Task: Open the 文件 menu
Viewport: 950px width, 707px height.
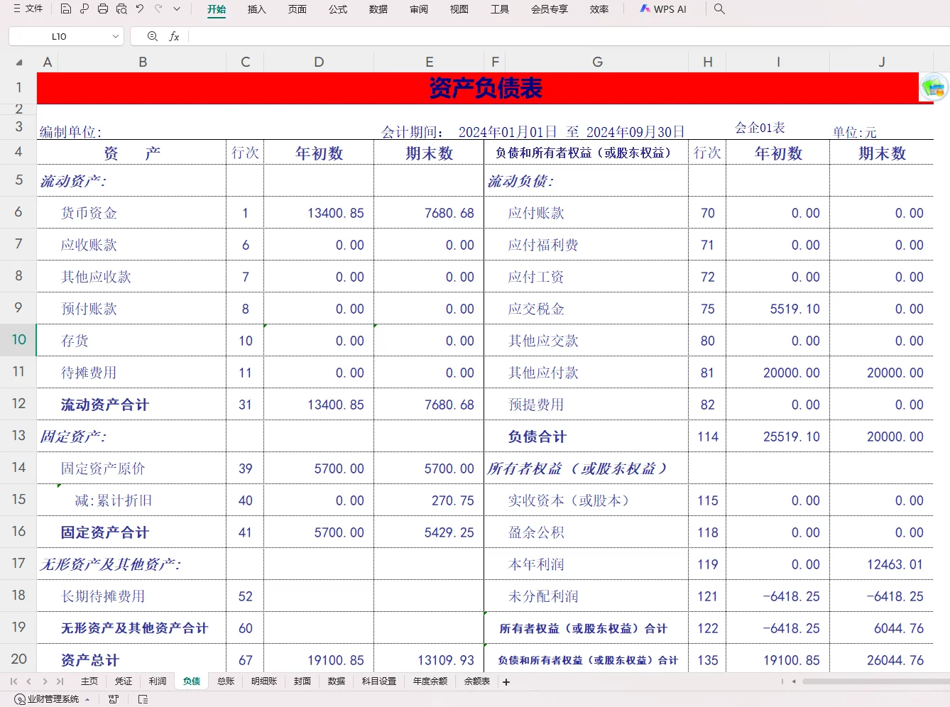Action: 28,9
